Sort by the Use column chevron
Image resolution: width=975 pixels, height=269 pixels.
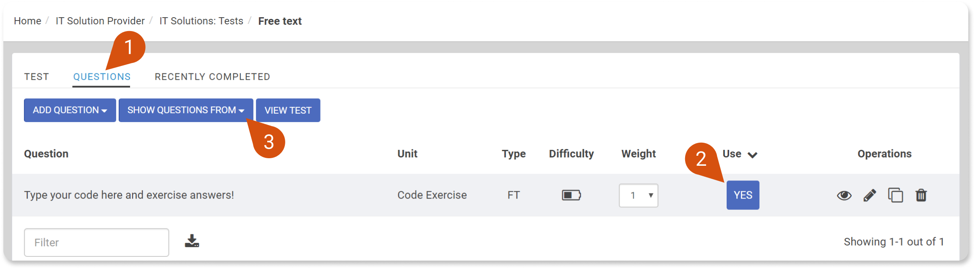coord(753,155)
